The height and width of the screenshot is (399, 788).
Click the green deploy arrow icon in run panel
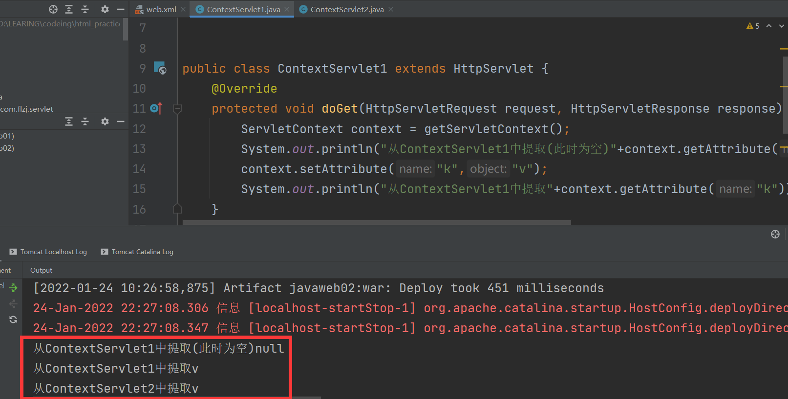(13, 288)
